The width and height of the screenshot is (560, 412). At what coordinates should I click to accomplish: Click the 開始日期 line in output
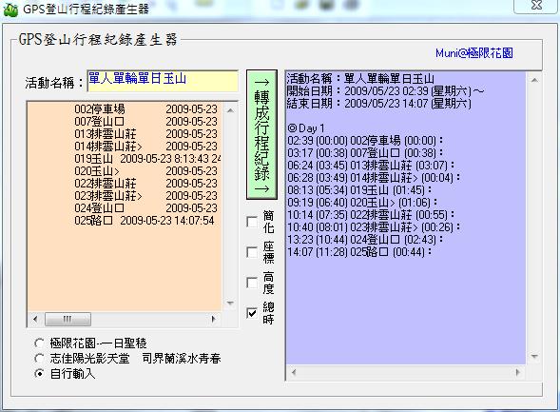385,91
